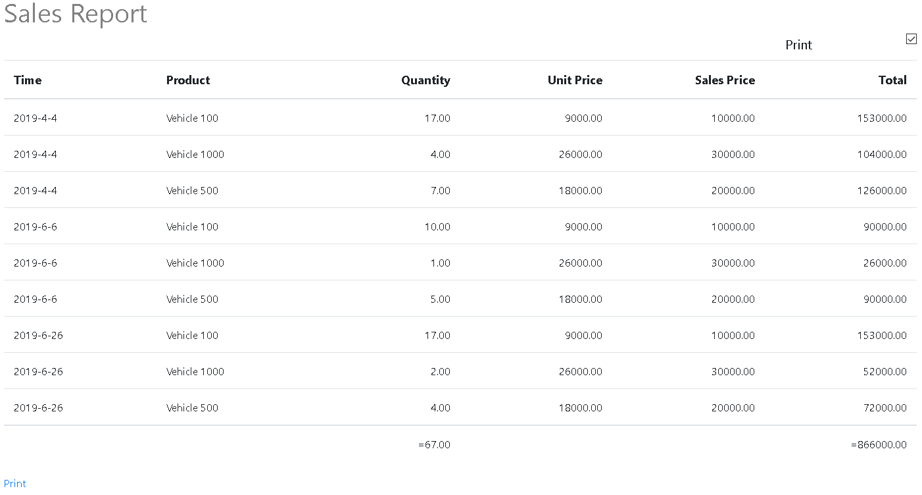
Task: Select the Time column header
Action: tap(28, 80)
